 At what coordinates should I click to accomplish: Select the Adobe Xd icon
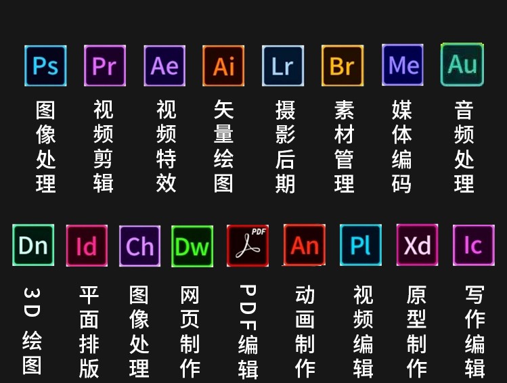[417, 245]
